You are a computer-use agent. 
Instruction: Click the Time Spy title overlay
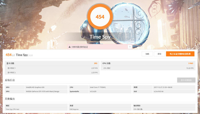click(x=100, y=37)
